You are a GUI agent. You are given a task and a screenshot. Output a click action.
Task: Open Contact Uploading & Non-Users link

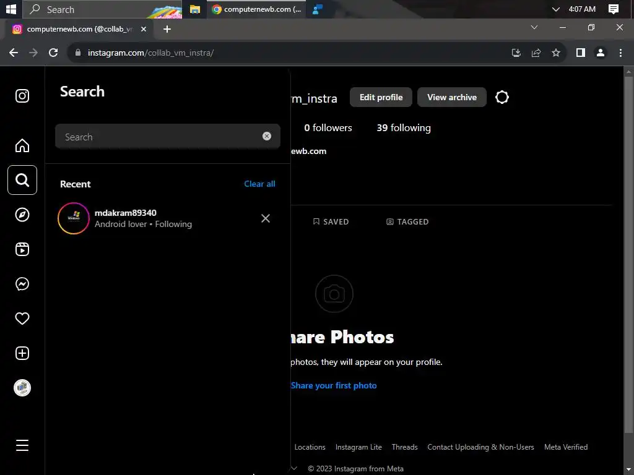(480, 447)
